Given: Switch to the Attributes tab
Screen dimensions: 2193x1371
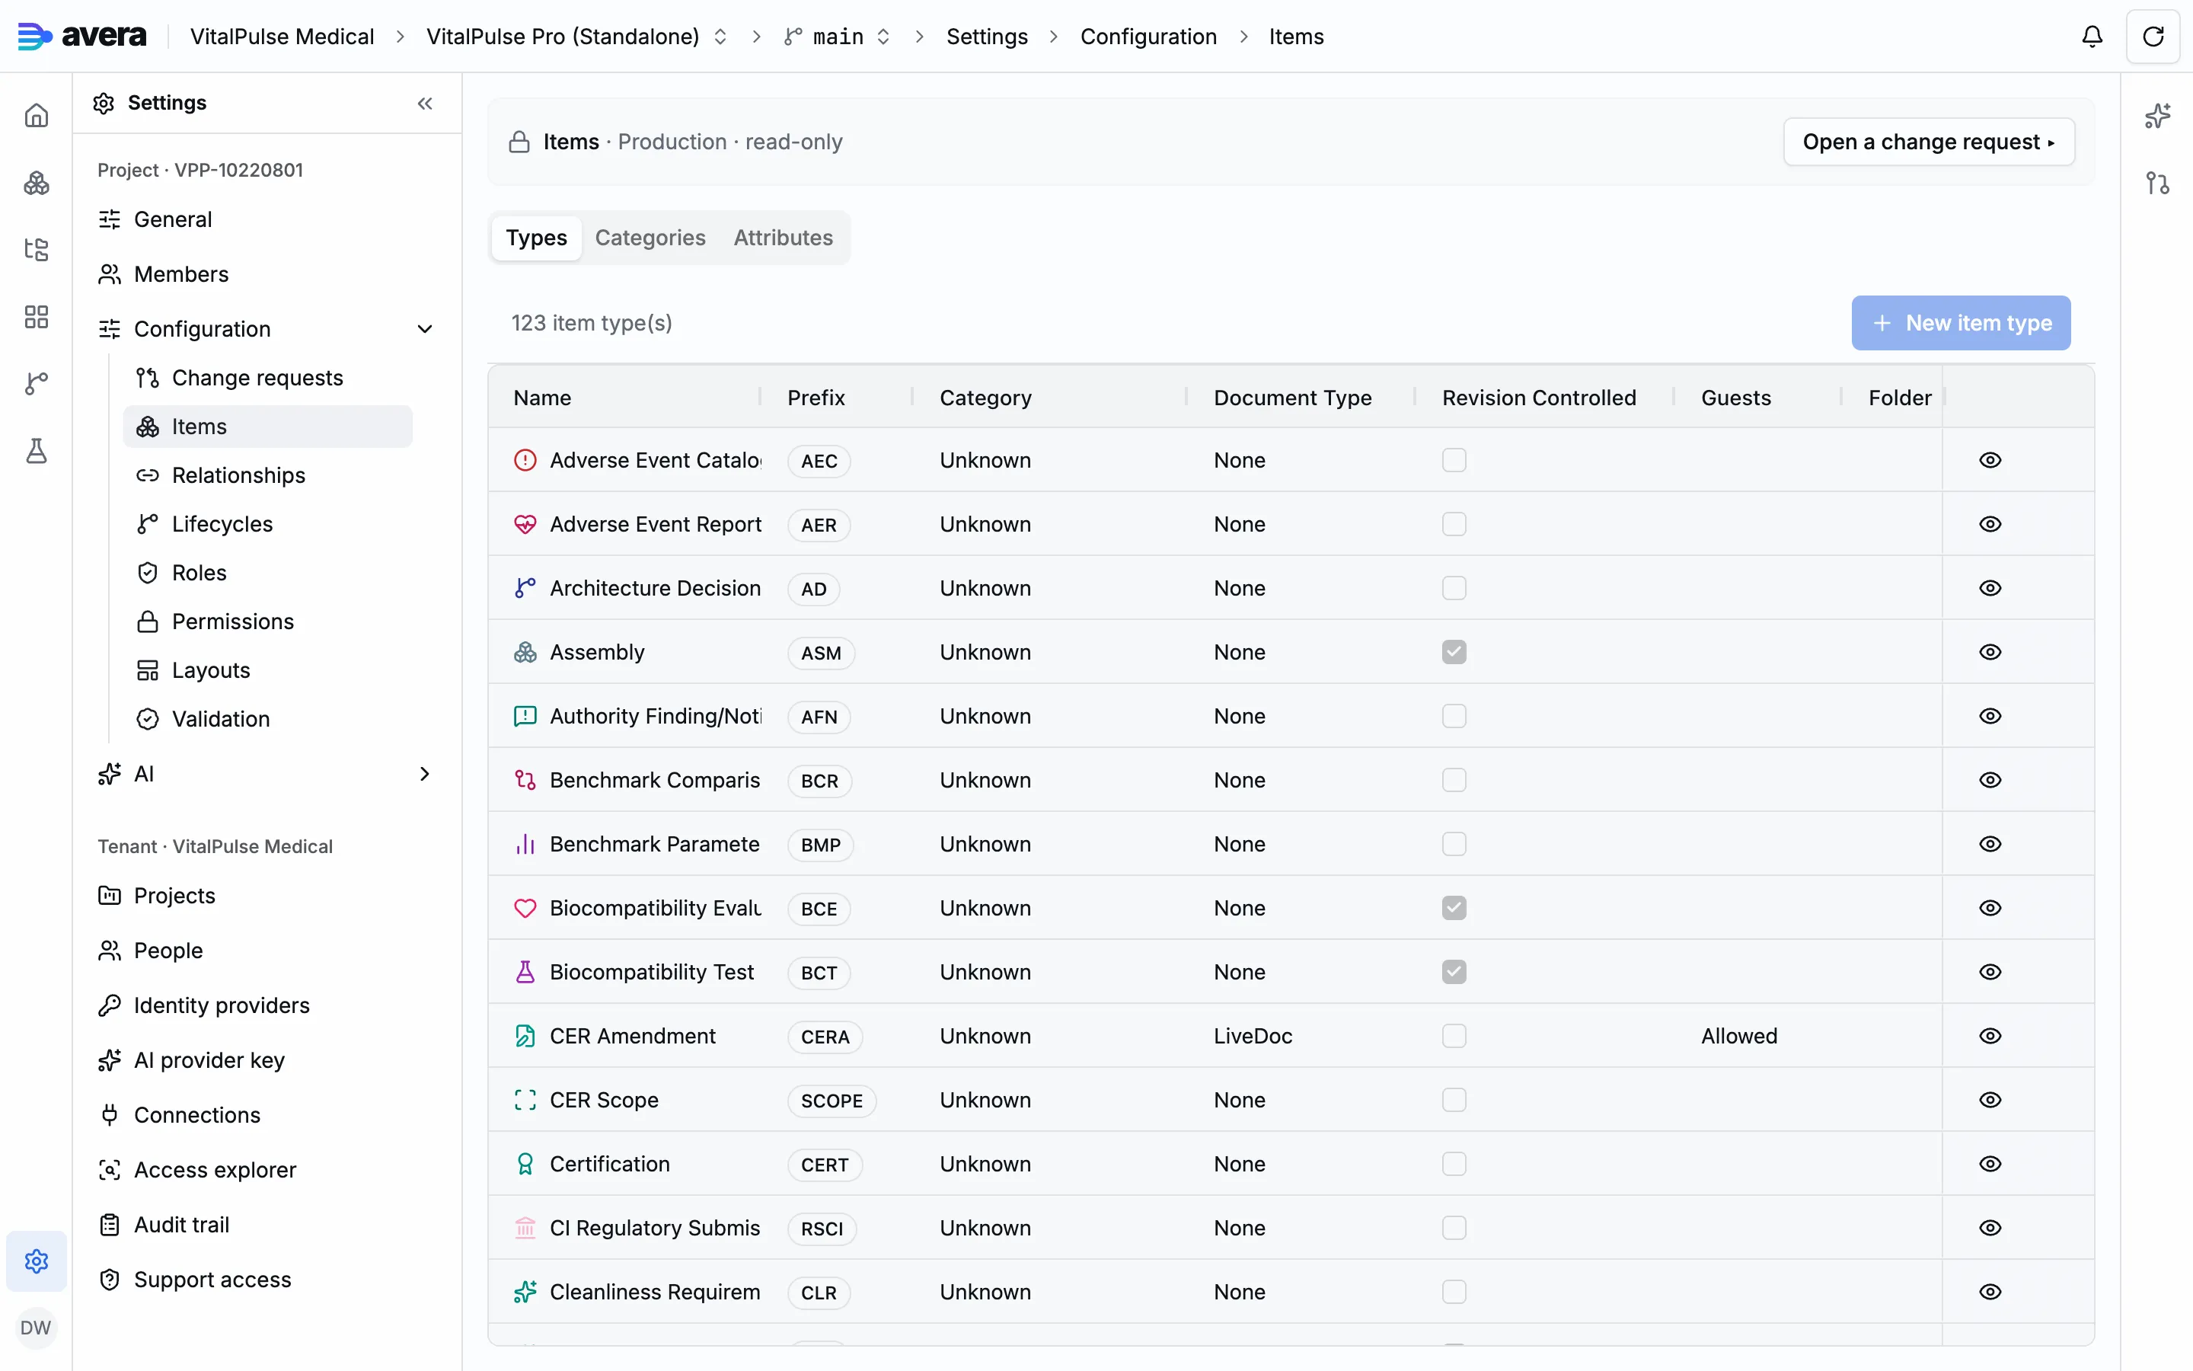Looking at the screenshot, I should pyautogui.click(x=783, y=238).
